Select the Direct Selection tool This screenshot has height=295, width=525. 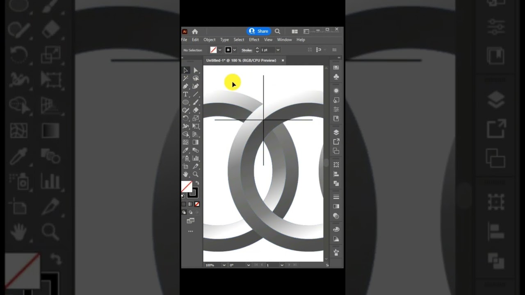pos(196,70)
